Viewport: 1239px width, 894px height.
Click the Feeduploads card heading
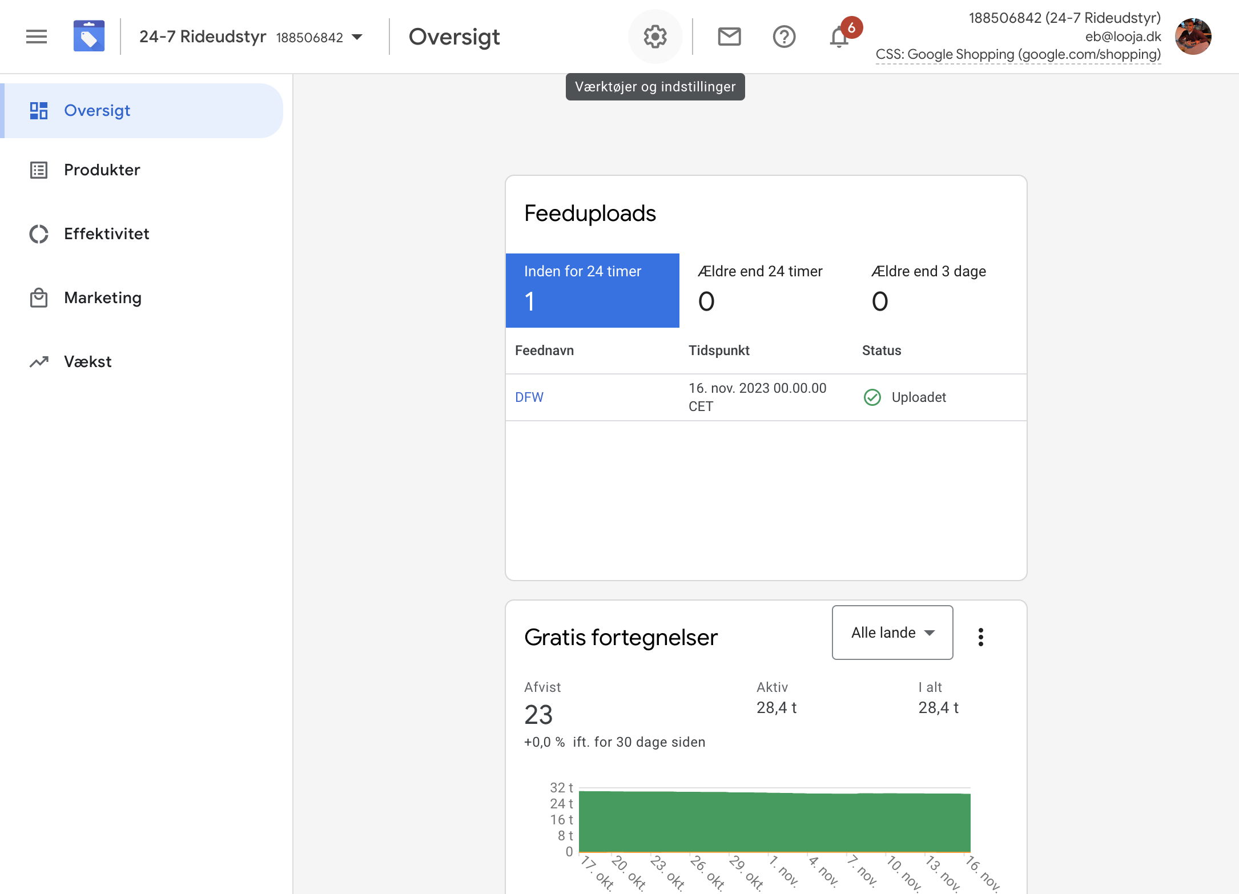590,214
